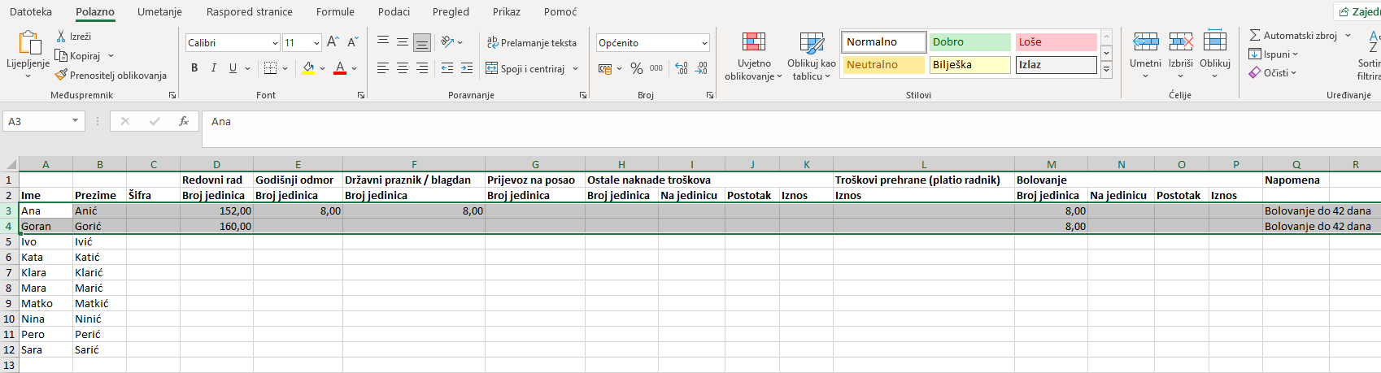Screen dimensions: 1381x373
Task: Switch to the Raspored stranice tab
Action: pyautogui.click(x=250, y=11)
